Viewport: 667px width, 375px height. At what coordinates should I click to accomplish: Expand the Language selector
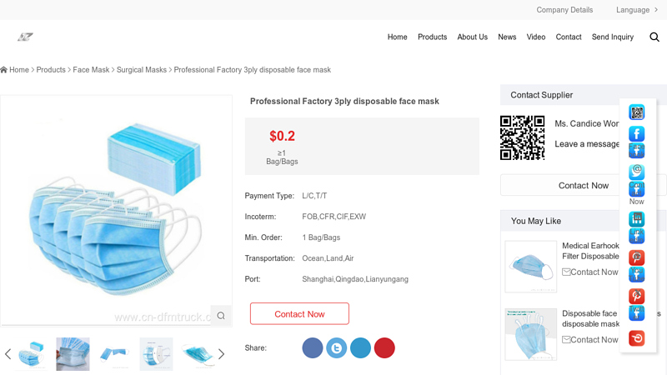(x=637, y=10)
